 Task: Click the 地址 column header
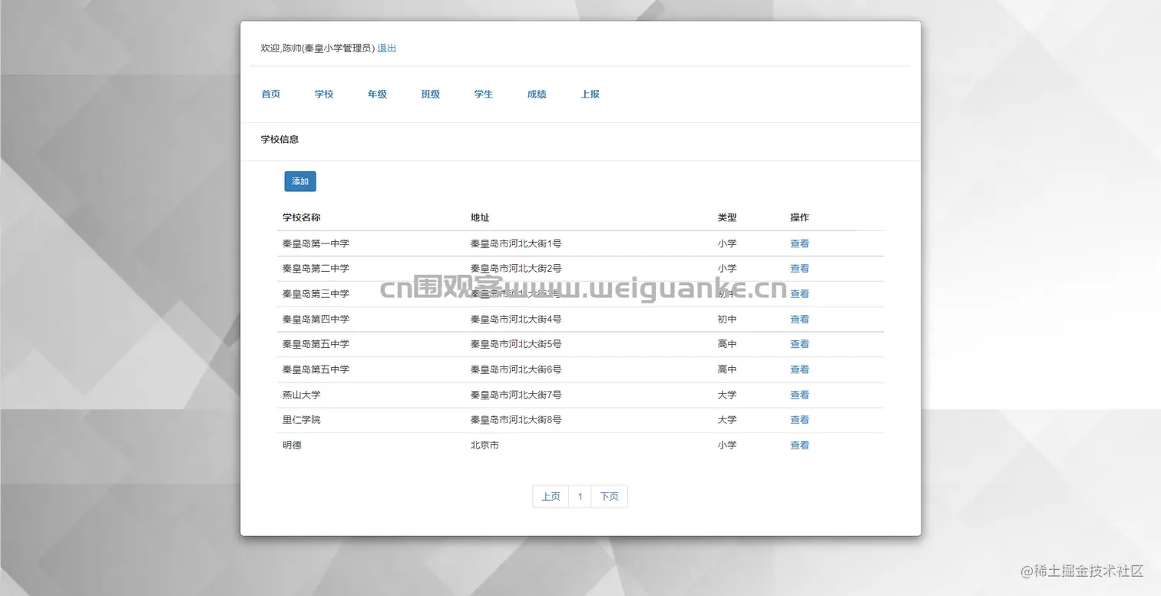coord(480,218)
